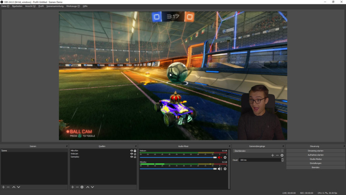Enable Studio-Modus
The height and width of the screenshot is (195, 346).
316,159
